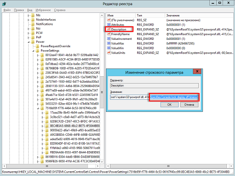Click folder icon of 0012ee47-9041 key

coord(42,55)
